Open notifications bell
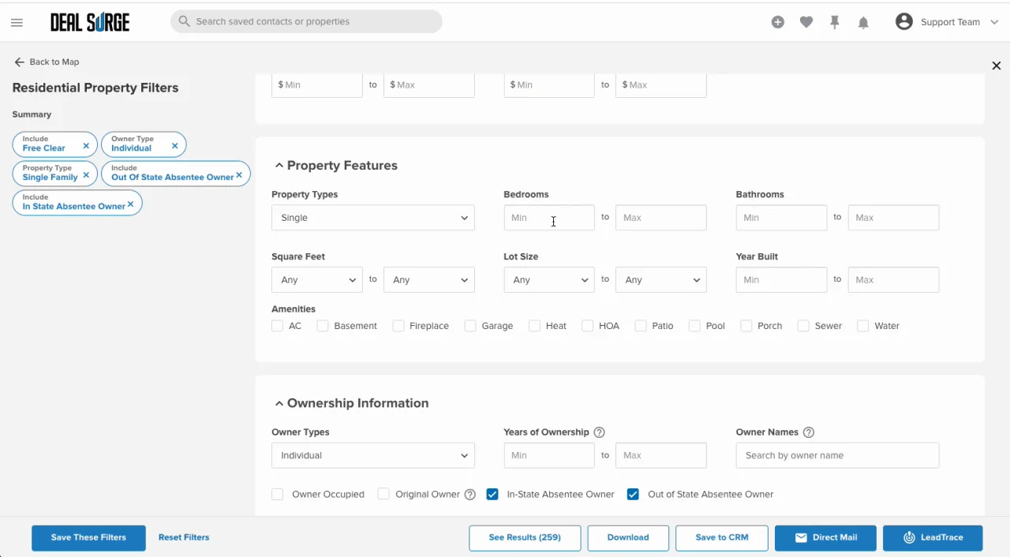The height and width of the screenshot is (557, 1010). coord(863,22)
